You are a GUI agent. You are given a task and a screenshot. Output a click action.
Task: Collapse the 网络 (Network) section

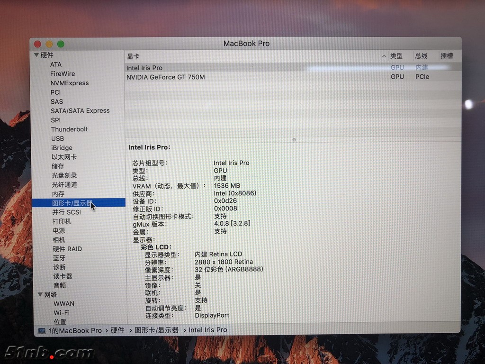pos(40,294)
